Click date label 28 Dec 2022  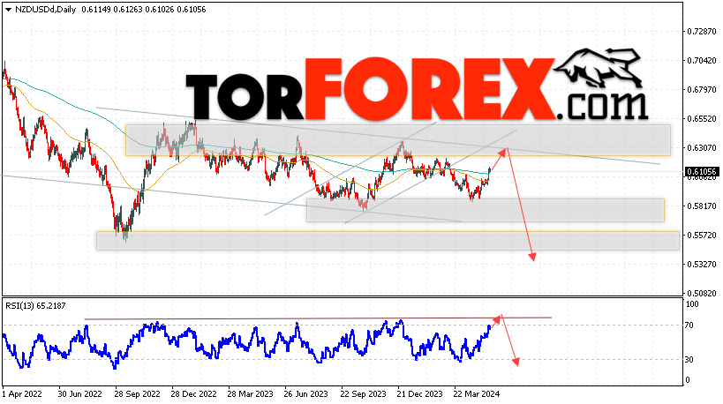coord(193,394)
